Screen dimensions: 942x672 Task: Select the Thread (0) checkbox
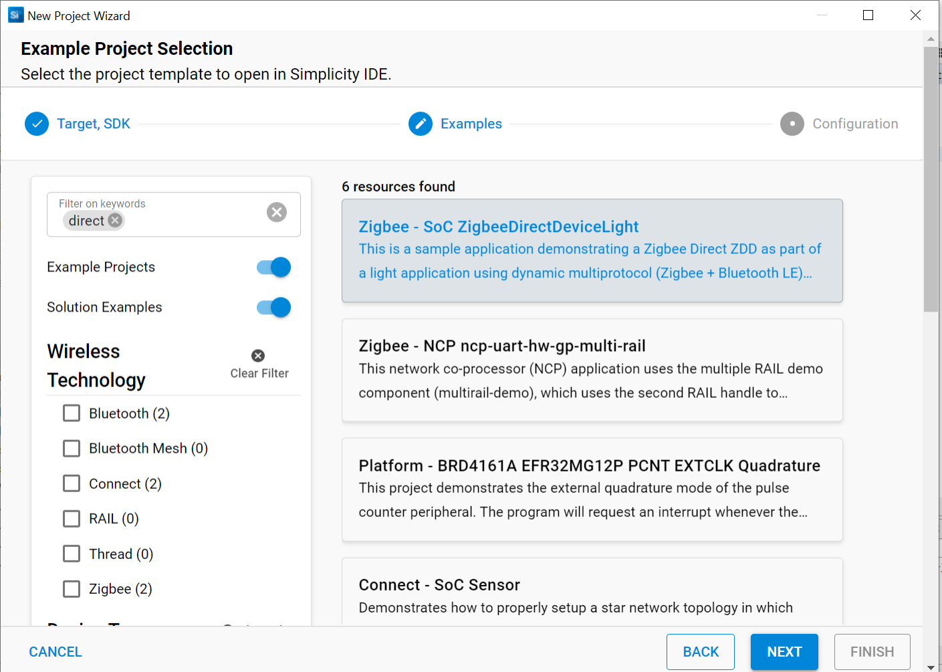pyautogui.click(x=72, y=554)
